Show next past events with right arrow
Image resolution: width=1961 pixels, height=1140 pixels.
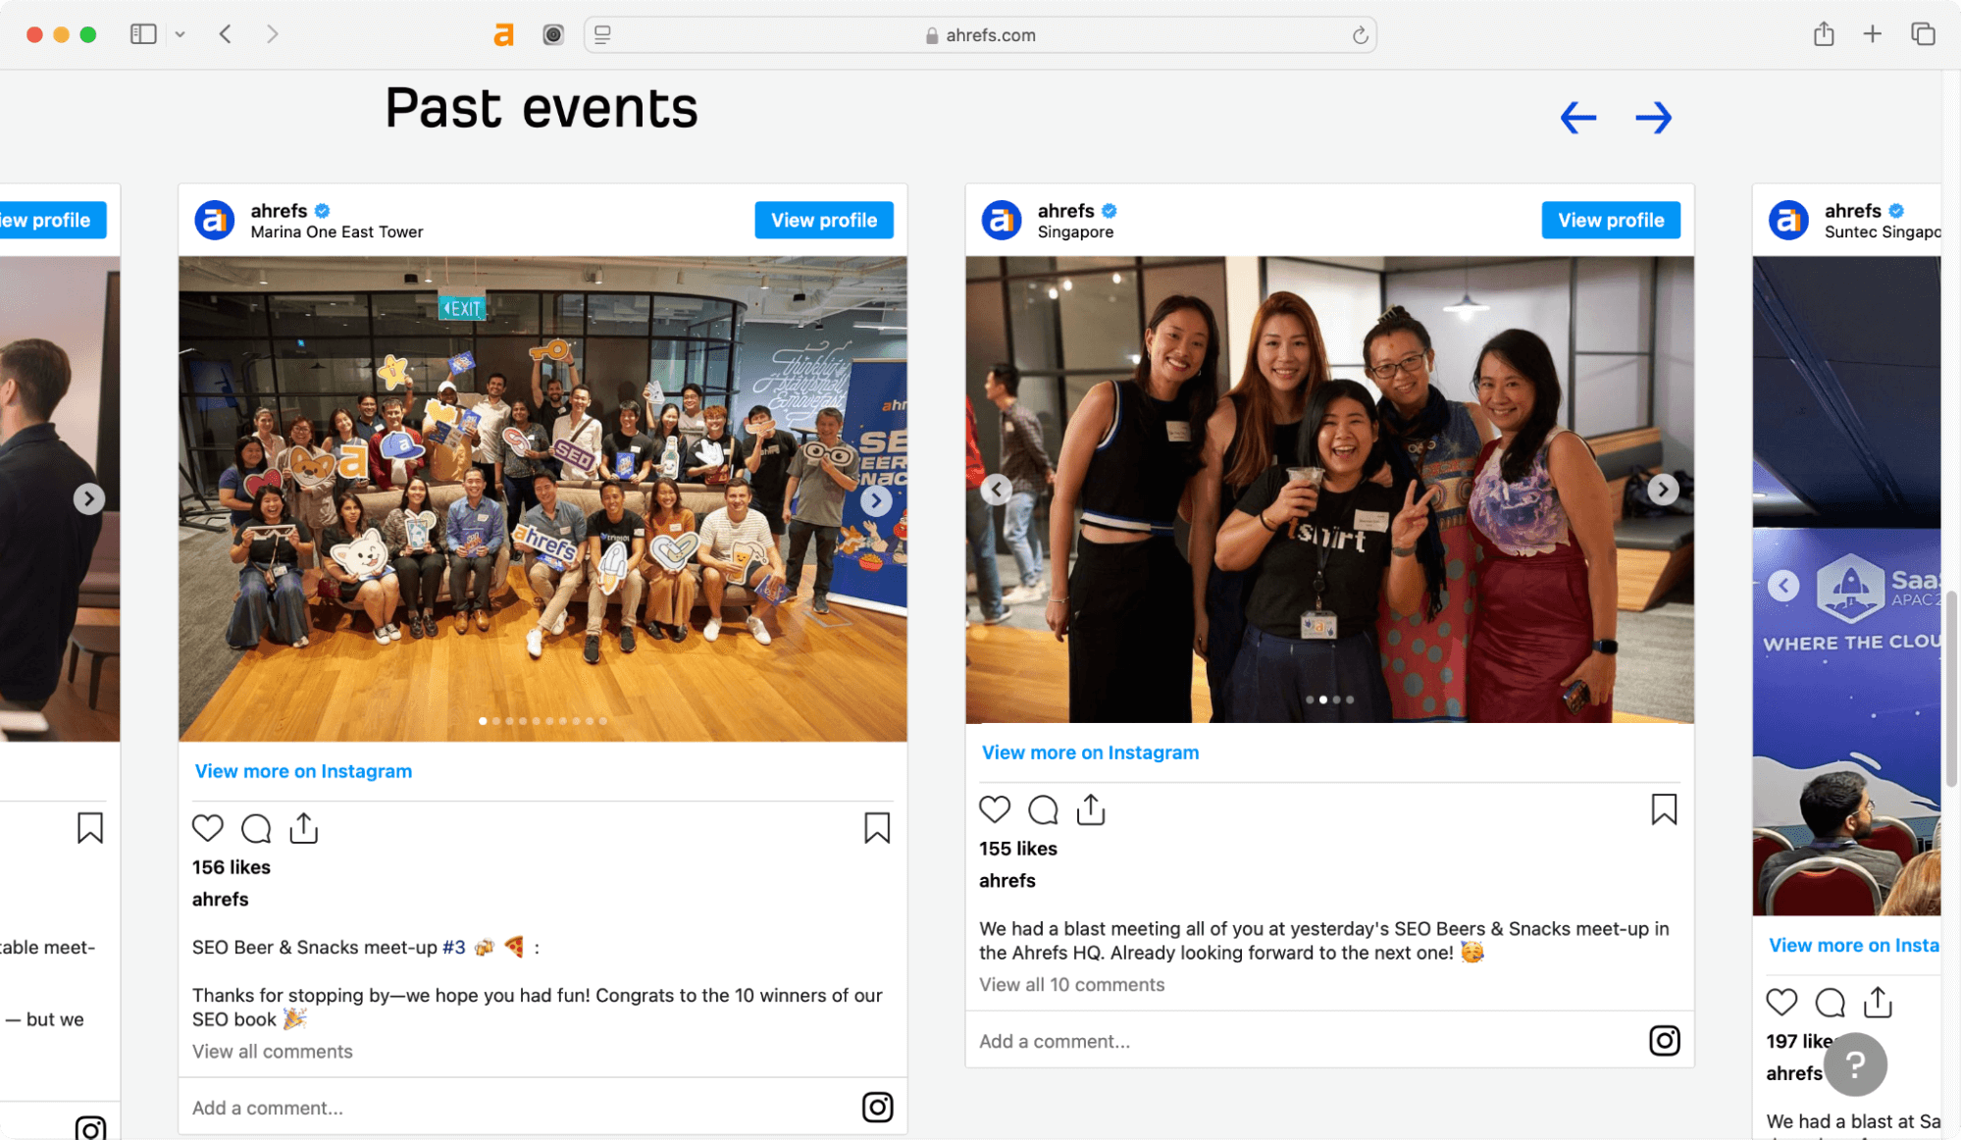point(1653,118)
